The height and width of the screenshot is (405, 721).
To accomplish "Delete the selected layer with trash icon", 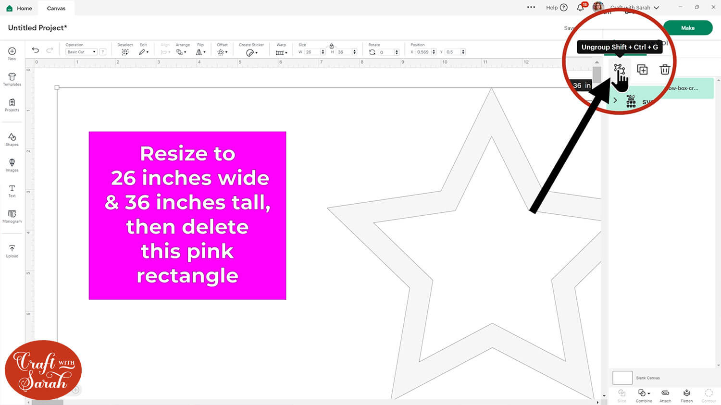I will click(x=665, y=70).
